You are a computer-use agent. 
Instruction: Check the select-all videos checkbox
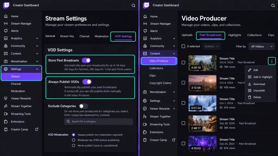[183, 46]
